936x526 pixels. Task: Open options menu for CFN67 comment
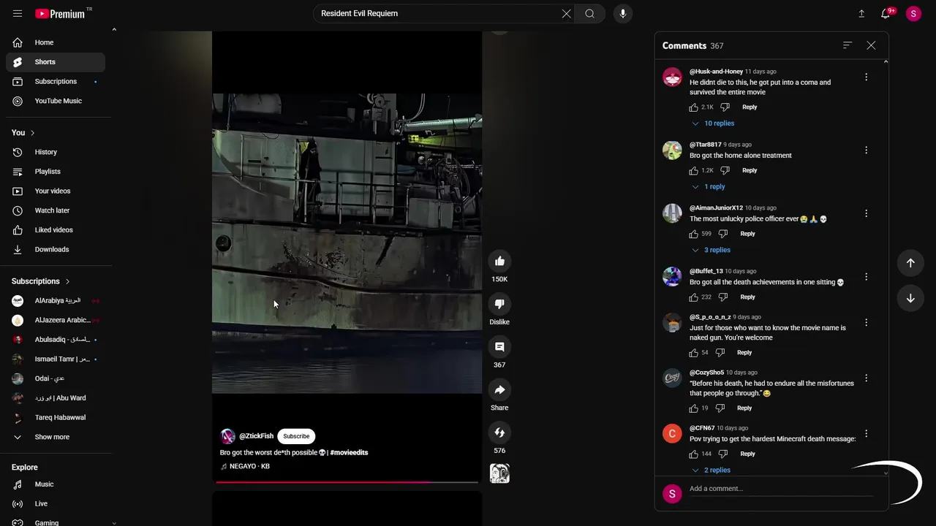(866, 434)
